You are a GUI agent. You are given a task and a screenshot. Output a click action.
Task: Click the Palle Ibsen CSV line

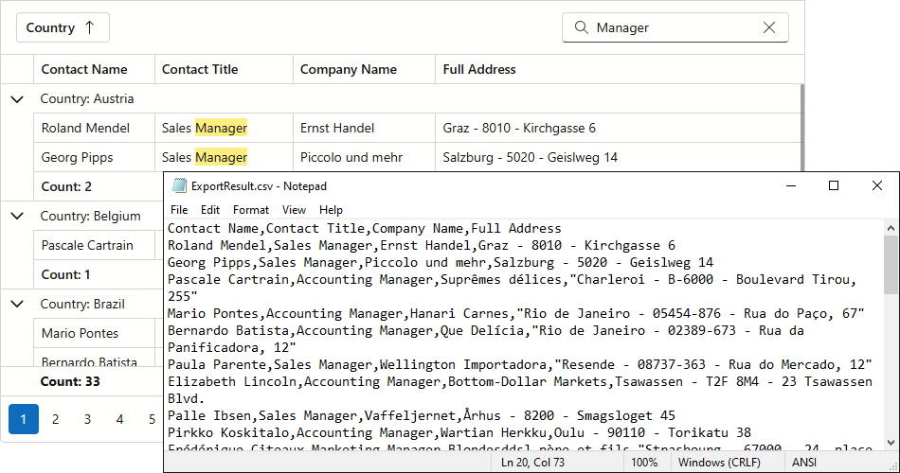pos(422,415)
